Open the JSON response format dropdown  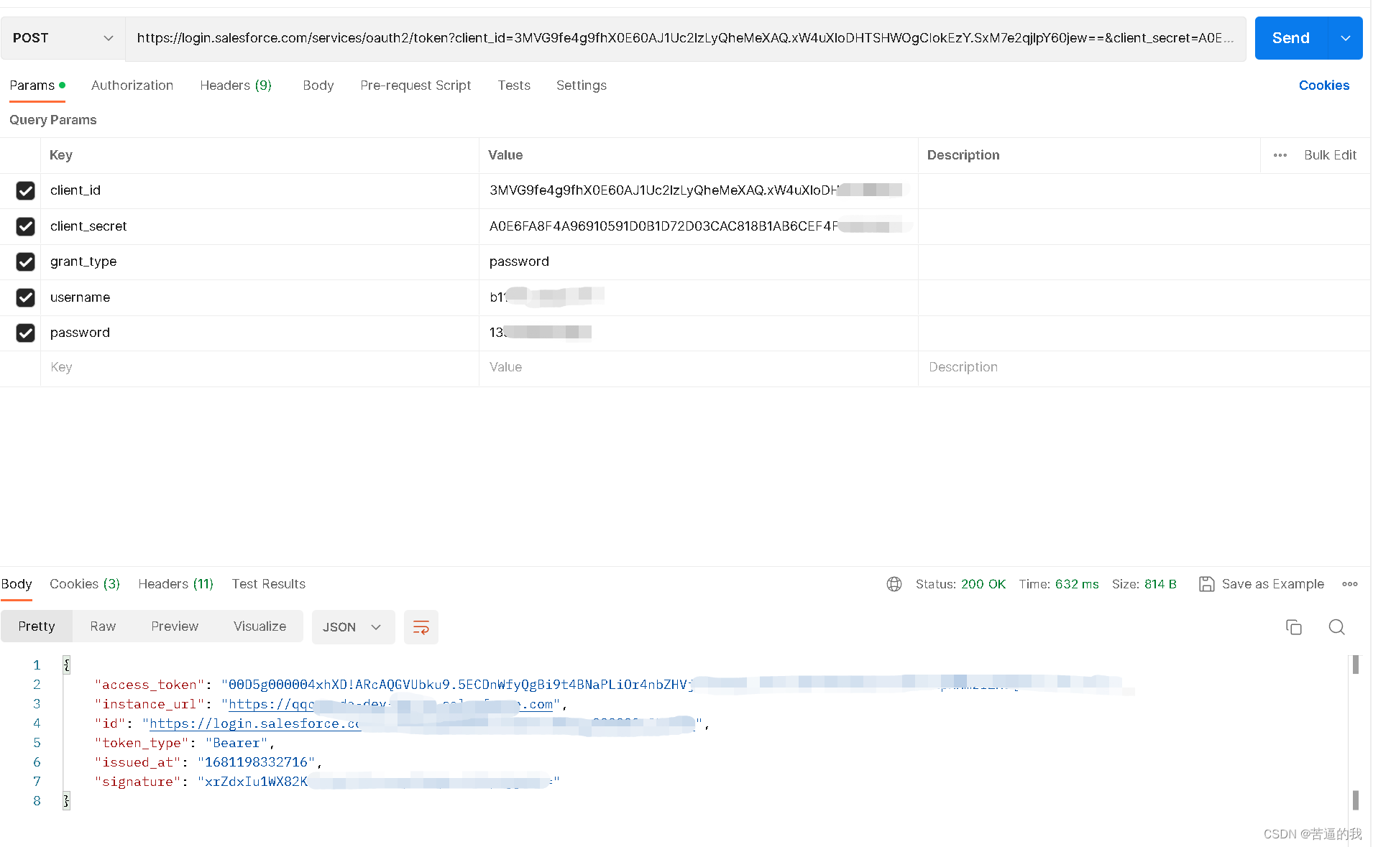(352, 626)
